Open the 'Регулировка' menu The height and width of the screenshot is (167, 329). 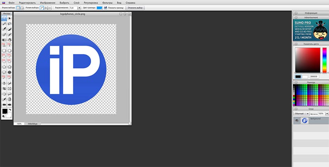click(91, 3)
